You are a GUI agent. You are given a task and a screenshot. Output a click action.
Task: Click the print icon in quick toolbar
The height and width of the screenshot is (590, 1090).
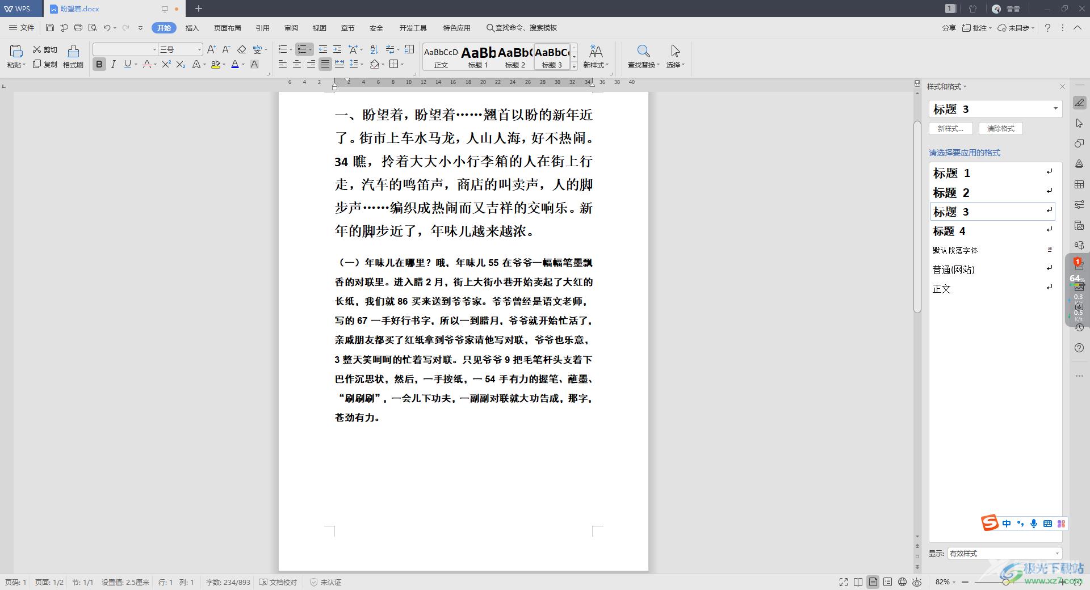(78, 28)
